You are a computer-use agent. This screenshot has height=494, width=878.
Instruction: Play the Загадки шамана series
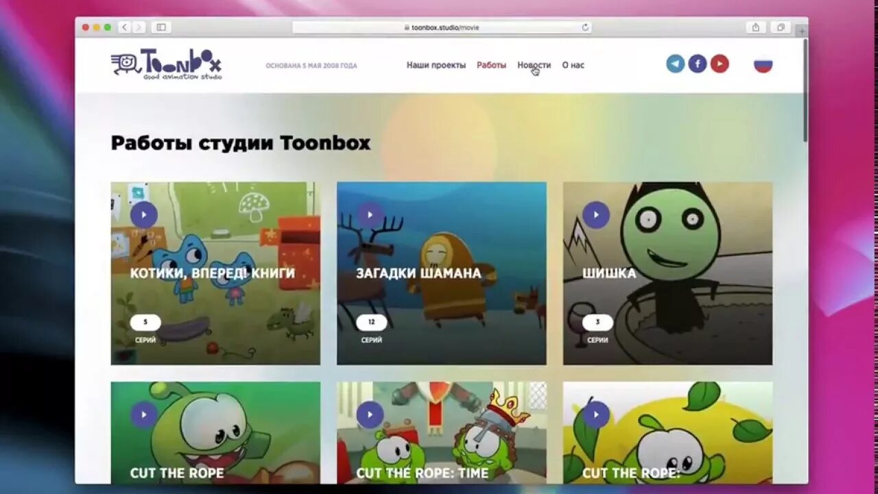pyautogui.click(x=370, y=215)
